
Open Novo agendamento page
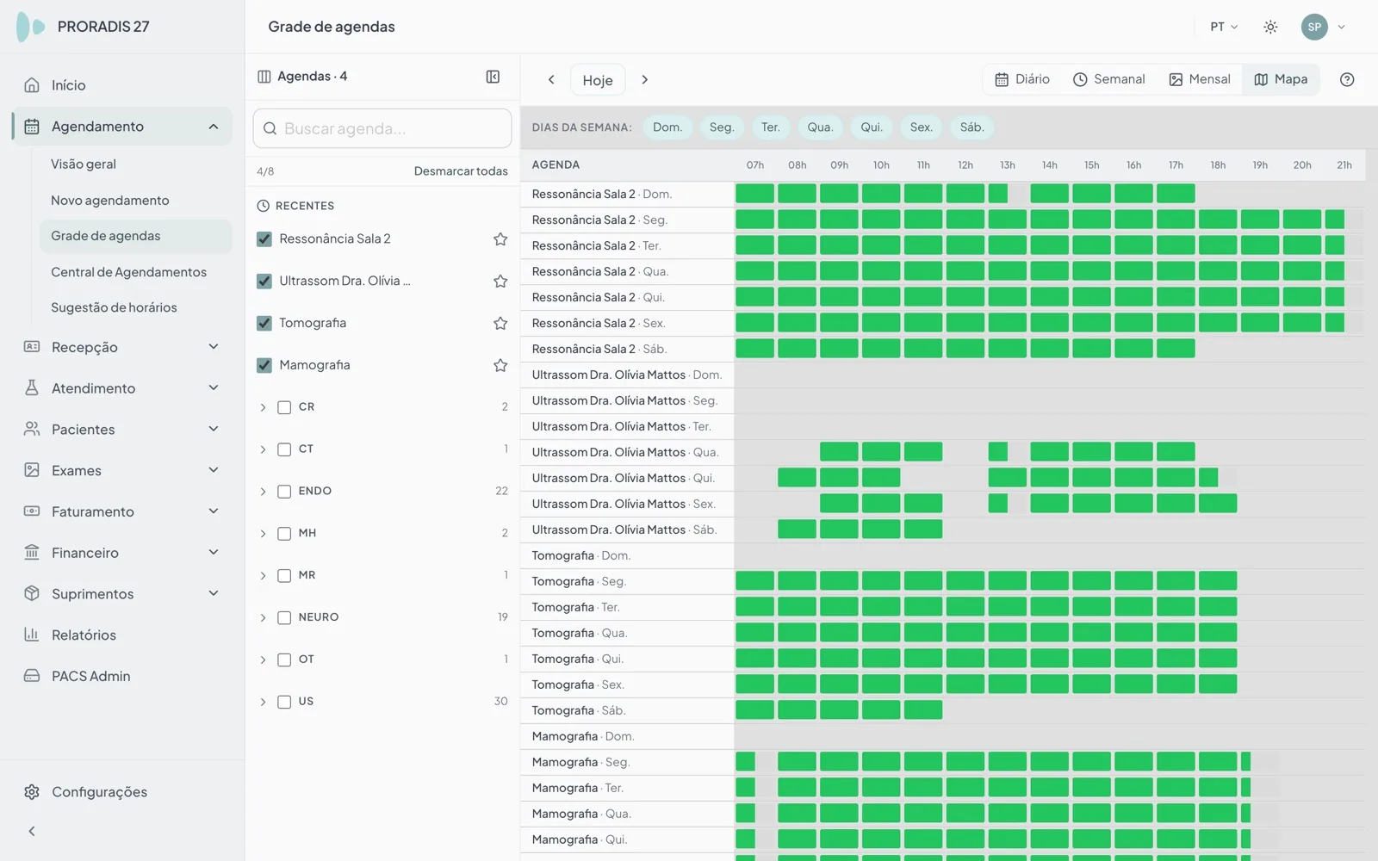click(x=110, y=201)
